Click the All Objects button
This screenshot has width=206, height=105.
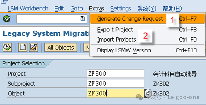click(x=61, y=48)
